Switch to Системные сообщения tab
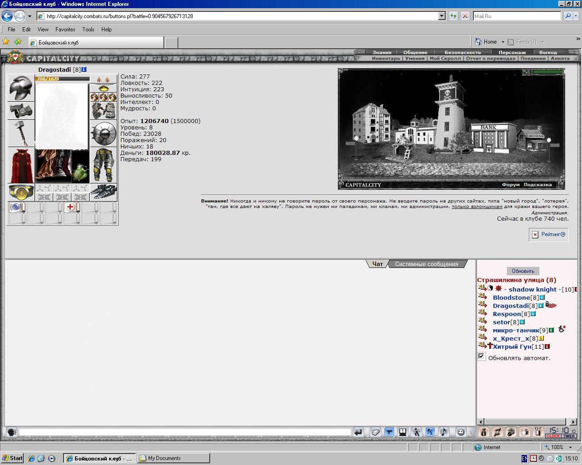This screenshot has height=465, width=582. point(426,264)
